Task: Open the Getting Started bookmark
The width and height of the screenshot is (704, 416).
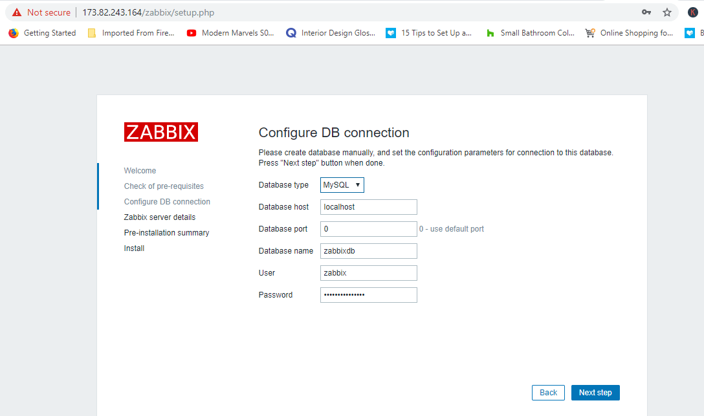Action: [x=42, y=33]
